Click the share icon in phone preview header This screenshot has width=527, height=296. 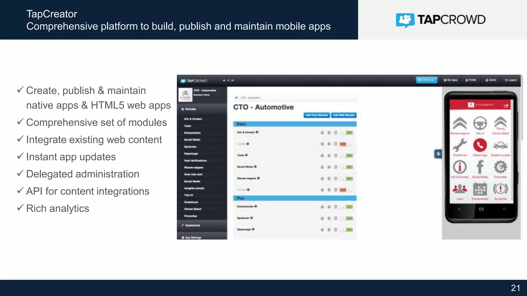click(x=506, y=105)
